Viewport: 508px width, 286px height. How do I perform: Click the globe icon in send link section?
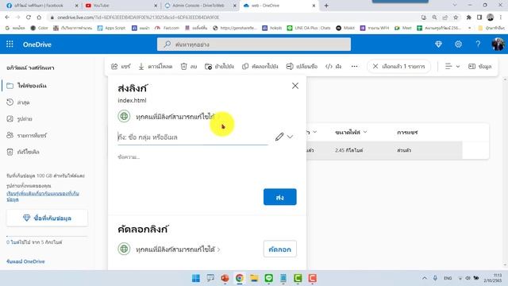point(124,116)
